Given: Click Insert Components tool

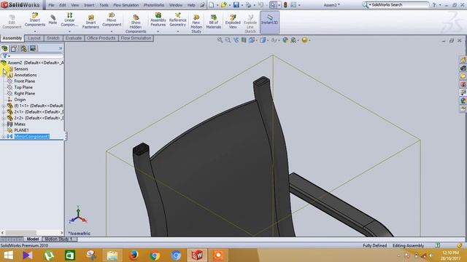Looking at the screenshot, I should click(35, 20).
